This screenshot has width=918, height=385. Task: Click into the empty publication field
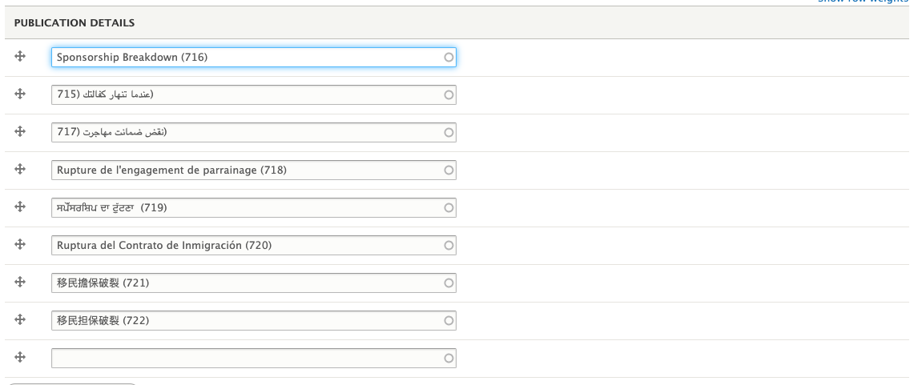click(x=253, y=358)
